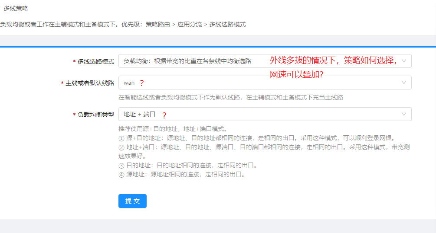Click the red text 网速可以叠加?
The width and height of the screenshot is (436, 233).
(x=297, y=74)
